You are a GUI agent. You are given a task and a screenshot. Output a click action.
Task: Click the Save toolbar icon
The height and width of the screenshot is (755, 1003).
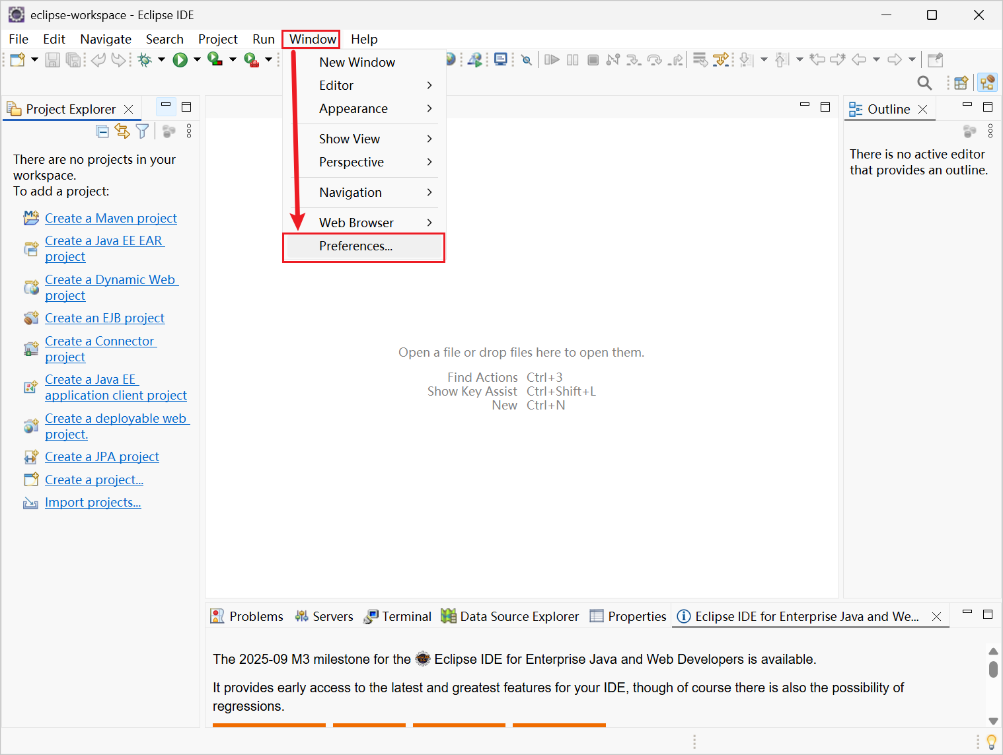pos(53,60)
